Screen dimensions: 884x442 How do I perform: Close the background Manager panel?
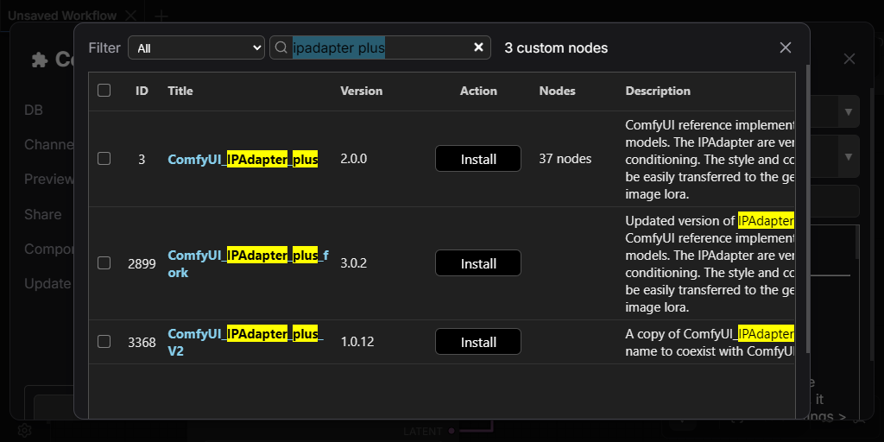849,59
